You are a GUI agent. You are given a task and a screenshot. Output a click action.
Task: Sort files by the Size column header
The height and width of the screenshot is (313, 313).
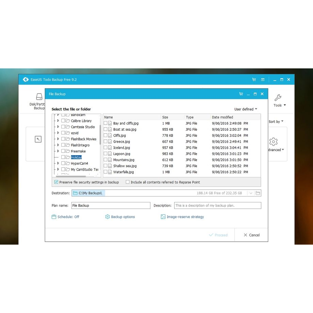point(165,117)
